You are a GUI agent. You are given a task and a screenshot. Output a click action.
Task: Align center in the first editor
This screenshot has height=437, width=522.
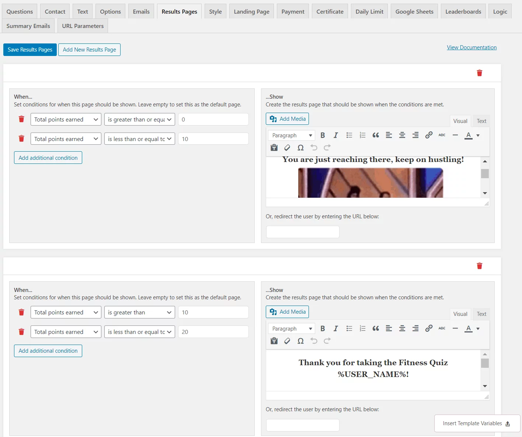point(402,135)
